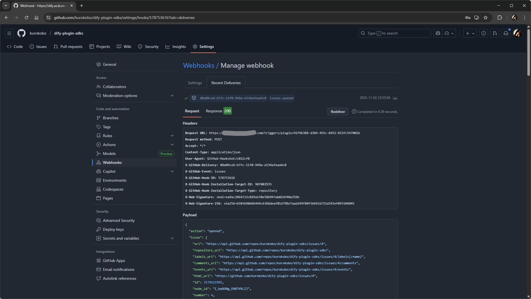The width and height of the screenshot is (531, 299).
Task: Follow the Webhooks breadcrumb link
Action: (199, 65)
